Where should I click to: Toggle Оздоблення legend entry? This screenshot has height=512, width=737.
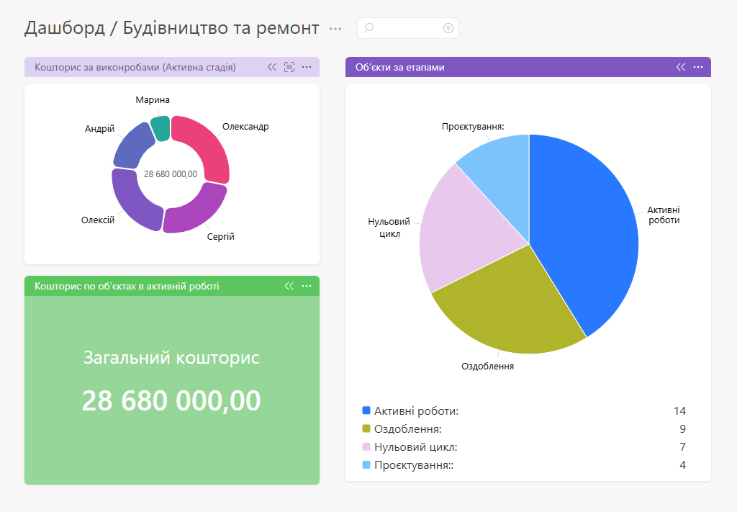(402, 428)
